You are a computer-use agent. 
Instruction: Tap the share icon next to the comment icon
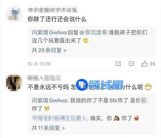[118, 64]
